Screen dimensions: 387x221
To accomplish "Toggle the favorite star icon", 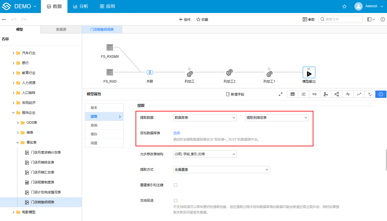I will pyautogui.click(x=344, y=6).
